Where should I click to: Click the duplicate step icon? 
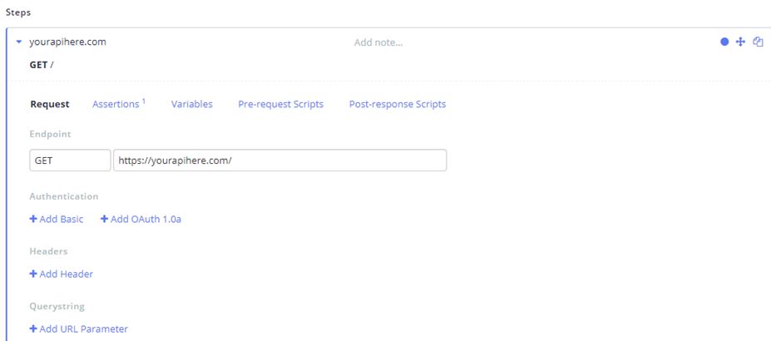758,42
